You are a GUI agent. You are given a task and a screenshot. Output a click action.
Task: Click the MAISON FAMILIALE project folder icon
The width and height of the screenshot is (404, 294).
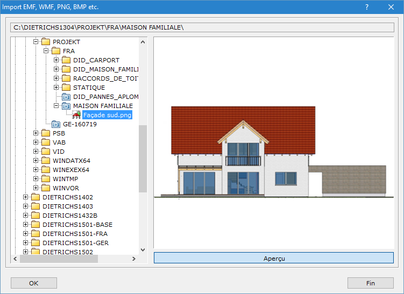pyautogui.click(x=66, y=106)
